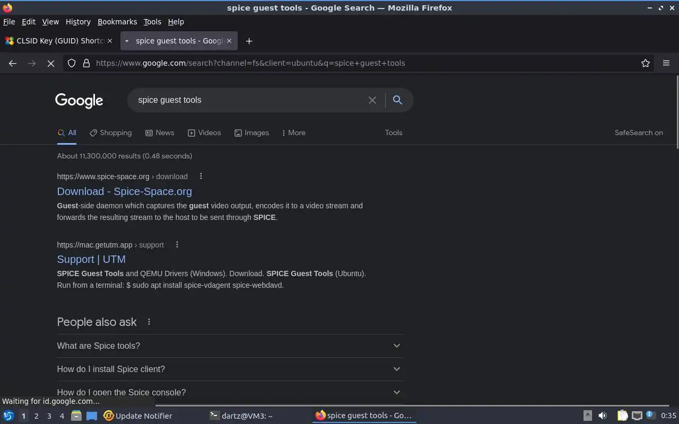The width and height of the screenshot is (679, 424).
Task: Go to Google homepage via logo
Action: (x=79, y=100)
